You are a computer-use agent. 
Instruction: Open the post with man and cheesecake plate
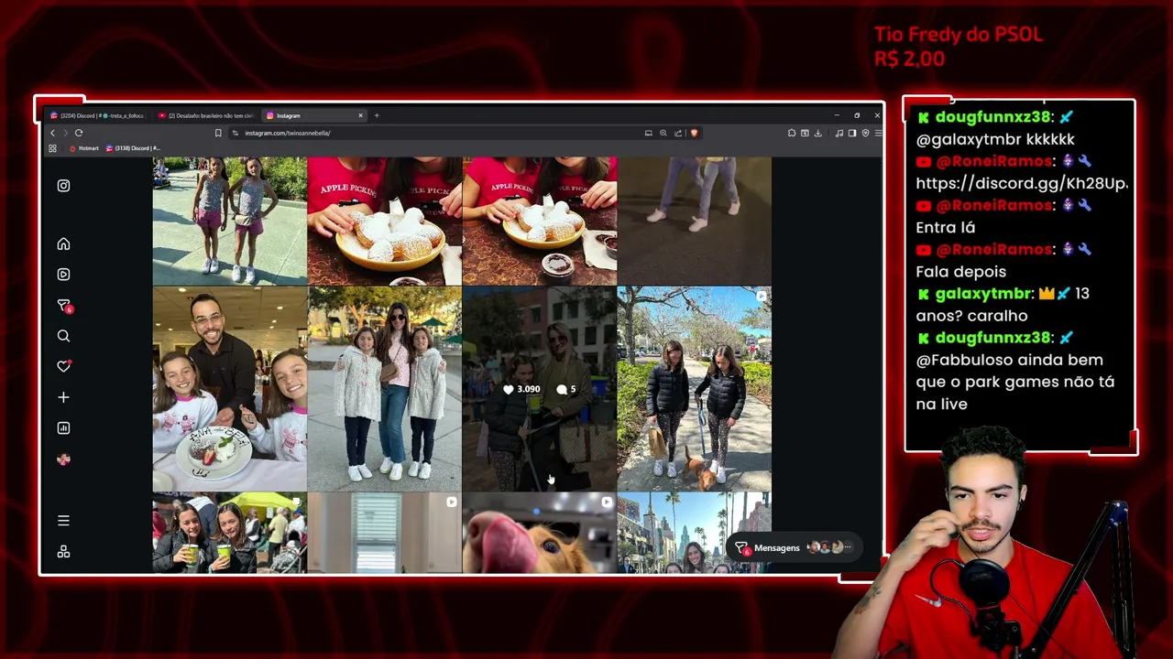(x=230, y=389)
